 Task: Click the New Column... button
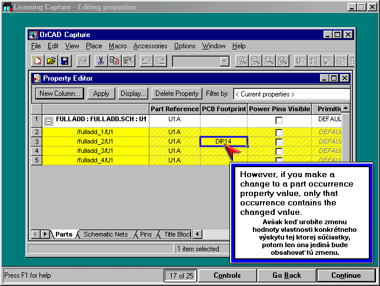click(59, 94)
